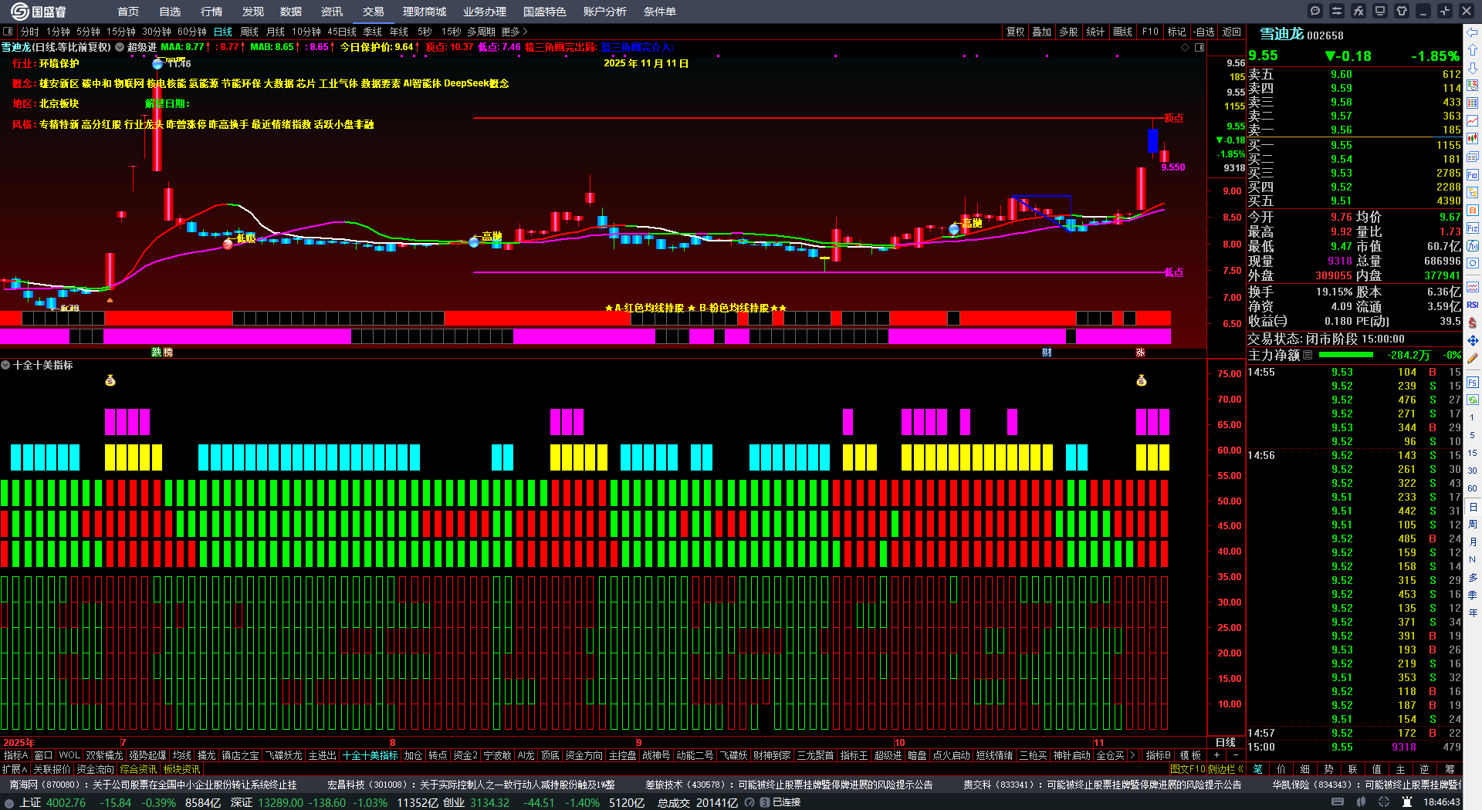The width and height of the screenshot is (1482, 810).
Task: Click the keyboard icon in status bar
Action: pos(1338,802)
